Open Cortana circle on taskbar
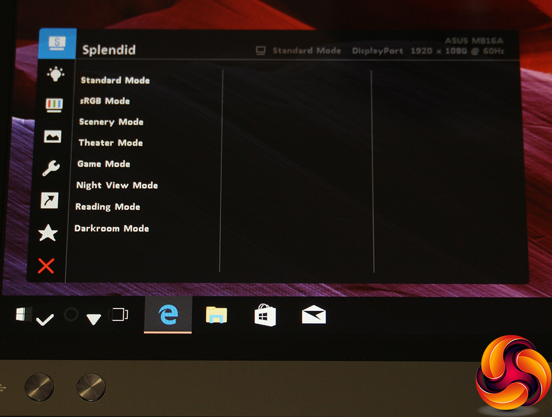This screenshot has height=417, width=552. (x=71, y=315)
